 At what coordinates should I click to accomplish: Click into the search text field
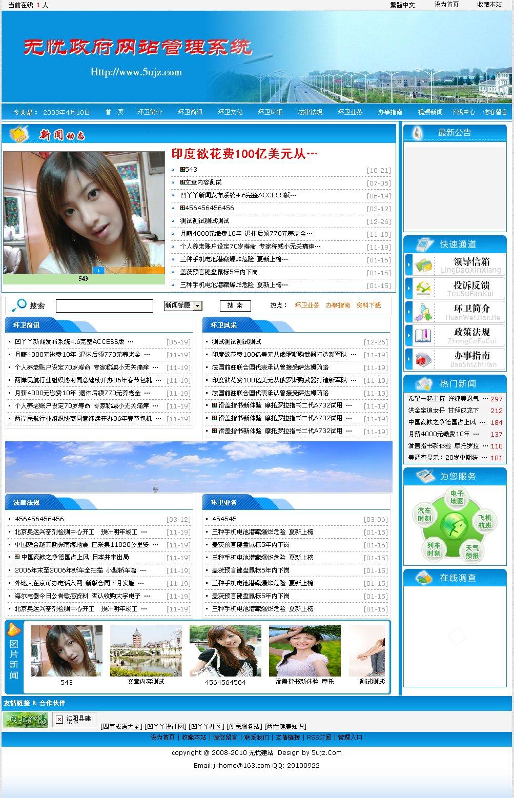[104, 306]
